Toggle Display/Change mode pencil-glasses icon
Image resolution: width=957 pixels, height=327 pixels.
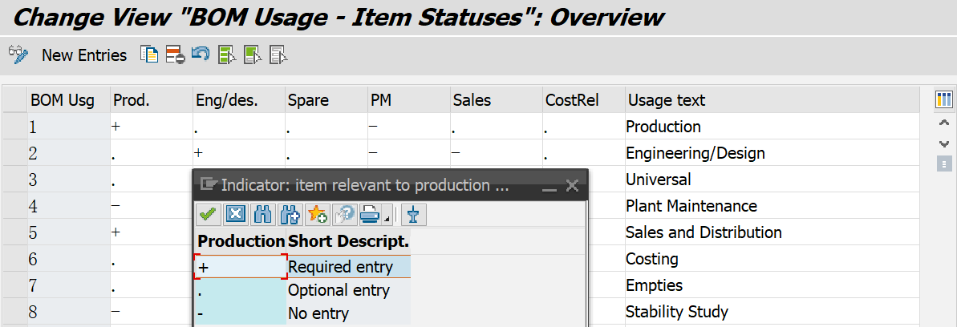coord(18,55)
